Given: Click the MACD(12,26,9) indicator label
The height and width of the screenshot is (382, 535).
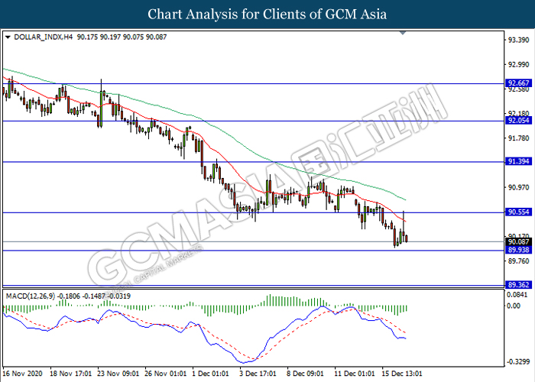Looking at the screenshot, I should [30, 296].
